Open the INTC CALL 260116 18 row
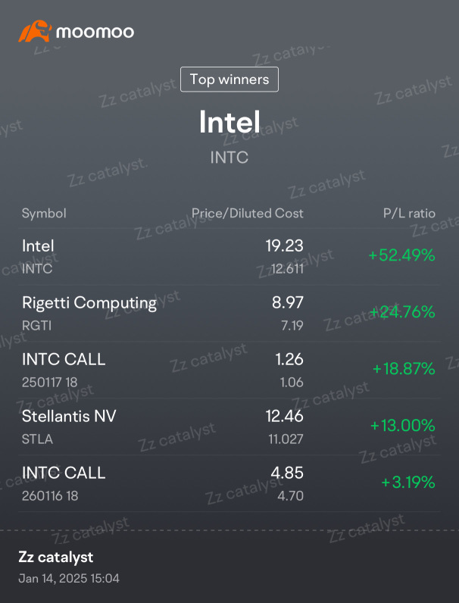The width and height of the screenshot is (459, 603). [x=229, y=483]
